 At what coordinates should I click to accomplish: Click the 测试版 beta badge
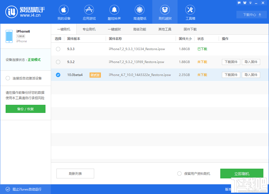(95, 75)
